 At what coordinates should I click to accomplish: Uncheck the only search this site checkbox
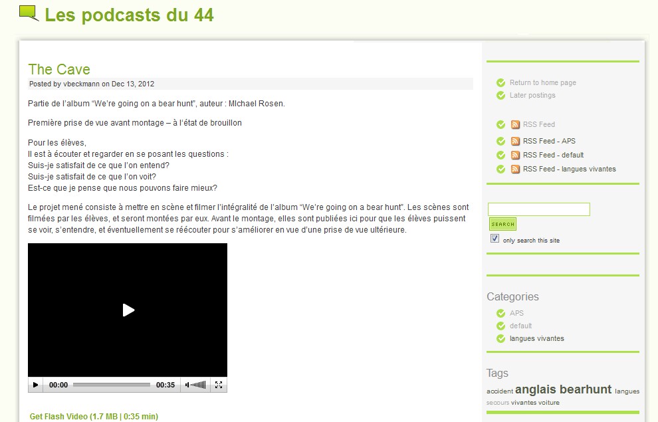coord(494,239)
